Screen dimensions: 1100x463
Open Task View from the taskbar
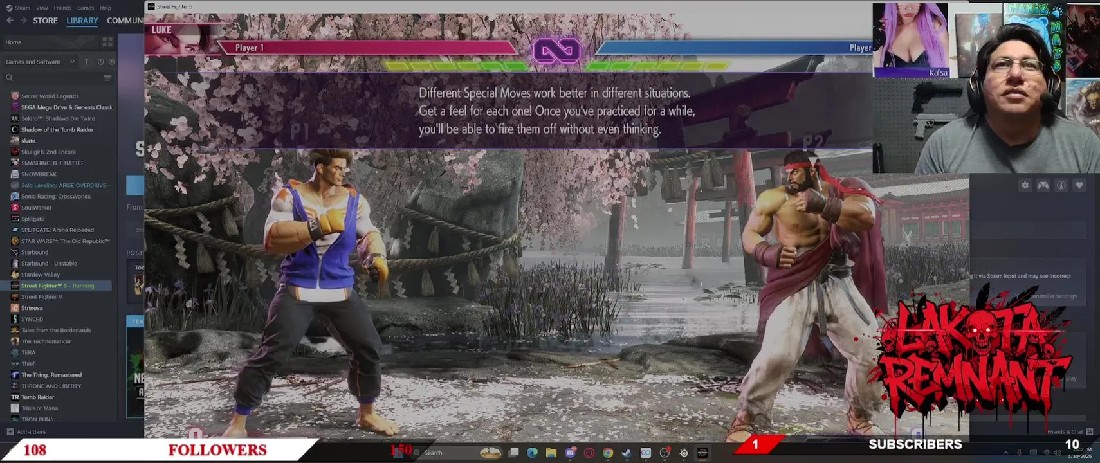513,453
